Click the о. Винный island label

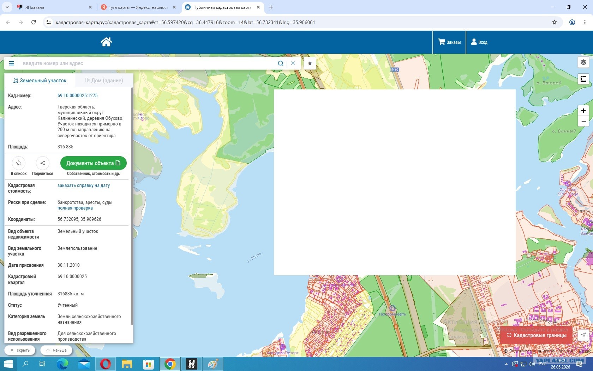pos(564,131)
